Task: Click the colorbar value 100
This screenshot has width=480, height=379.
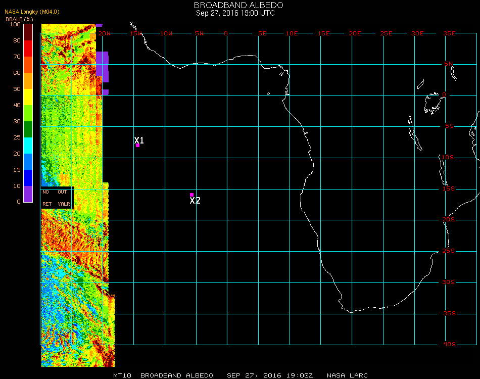Action: (15, 24)
